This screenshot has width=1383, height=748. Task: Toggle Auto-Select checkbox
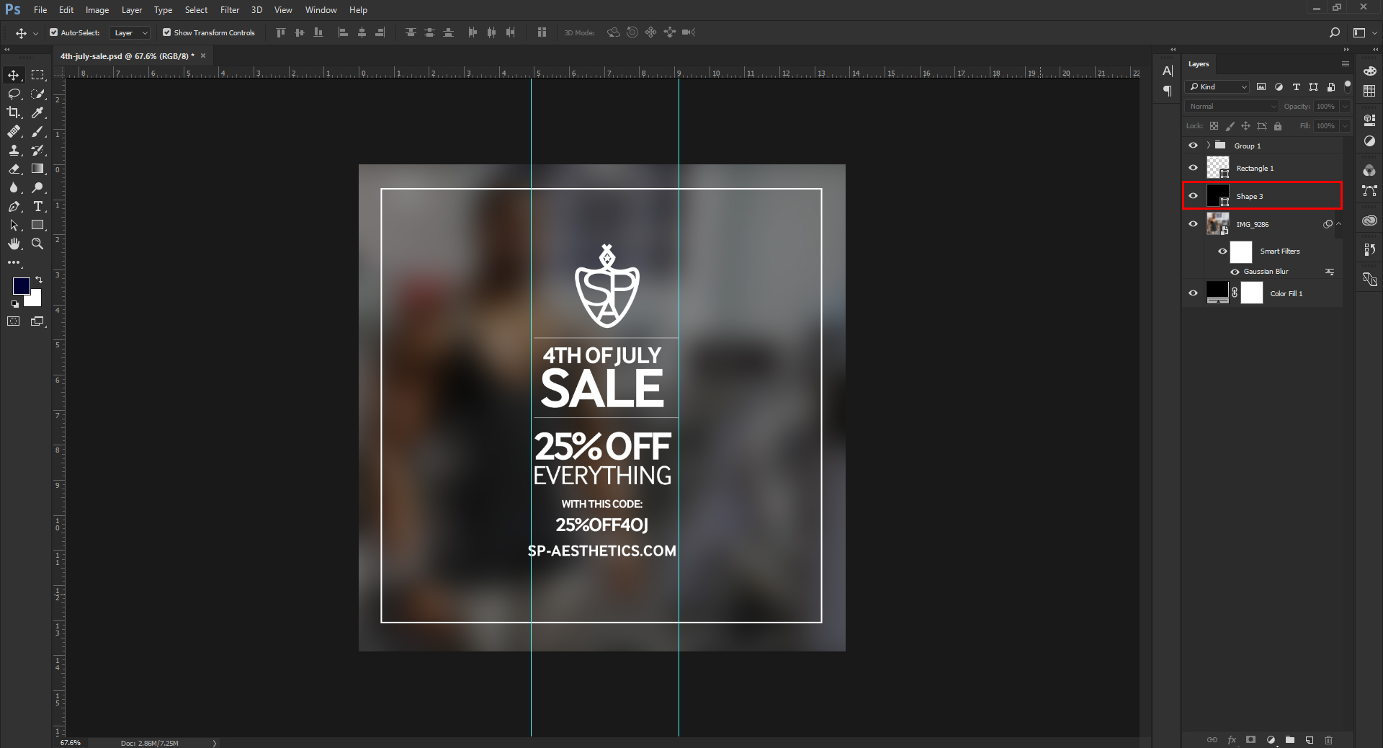53,32
